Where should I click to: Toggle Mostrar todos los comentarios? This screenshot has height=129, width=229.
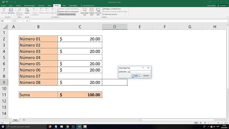coord(68,11)
